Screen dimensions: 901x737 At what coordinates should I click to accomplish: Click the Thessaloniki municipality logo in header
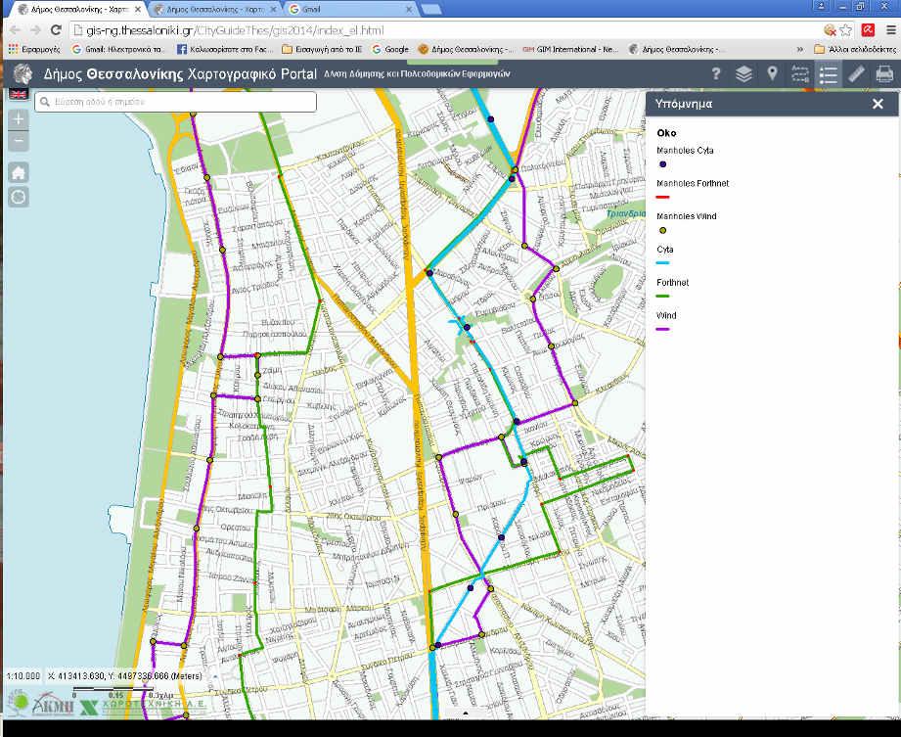click(23, 73)
